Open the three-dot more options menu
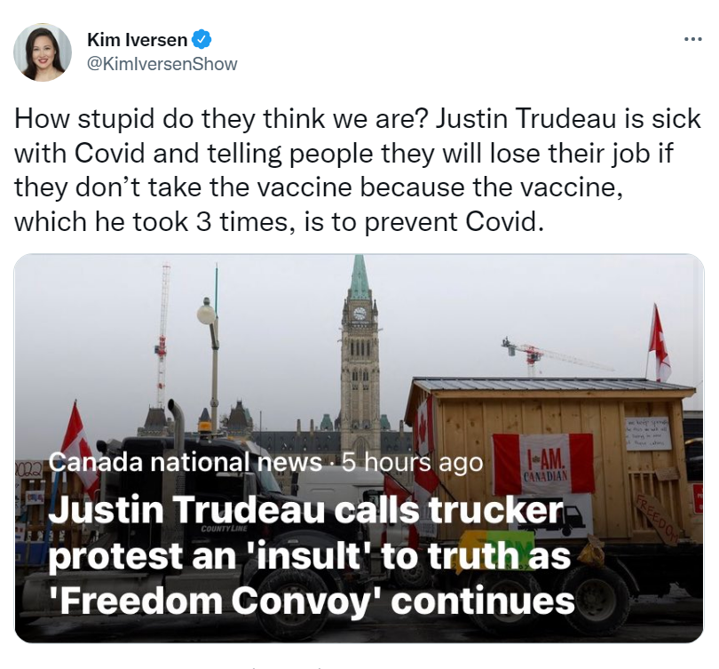The image size is (719, 669). tap(693, 39)
